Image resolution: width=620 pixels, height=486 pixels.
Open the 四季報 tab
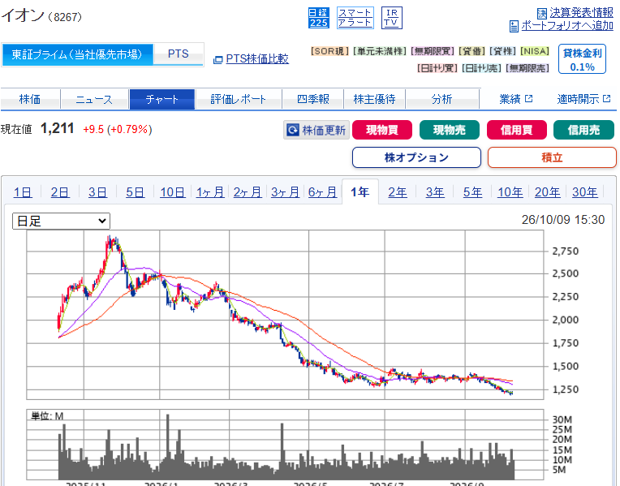pos(312,99)
